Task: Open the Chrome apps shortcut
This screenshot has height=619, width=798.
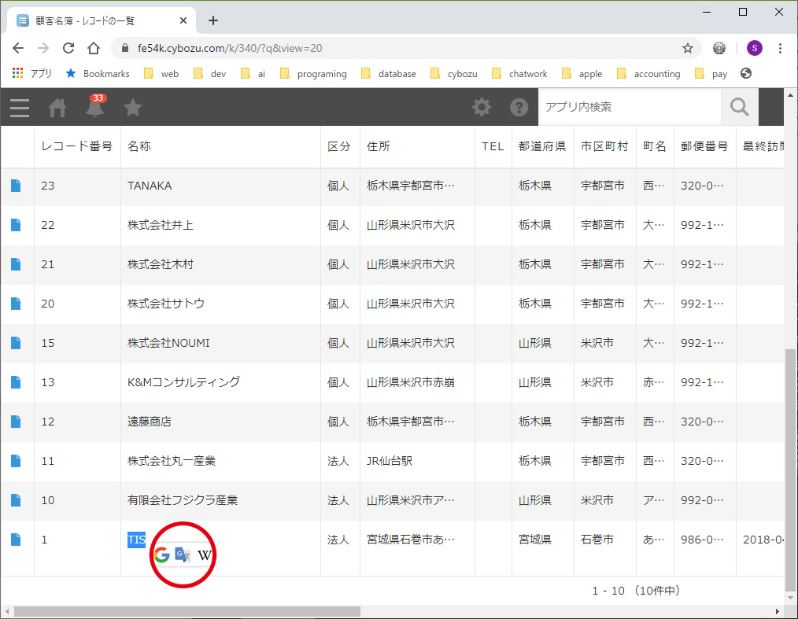Action: pyautogui.click(x=31, y=74)
